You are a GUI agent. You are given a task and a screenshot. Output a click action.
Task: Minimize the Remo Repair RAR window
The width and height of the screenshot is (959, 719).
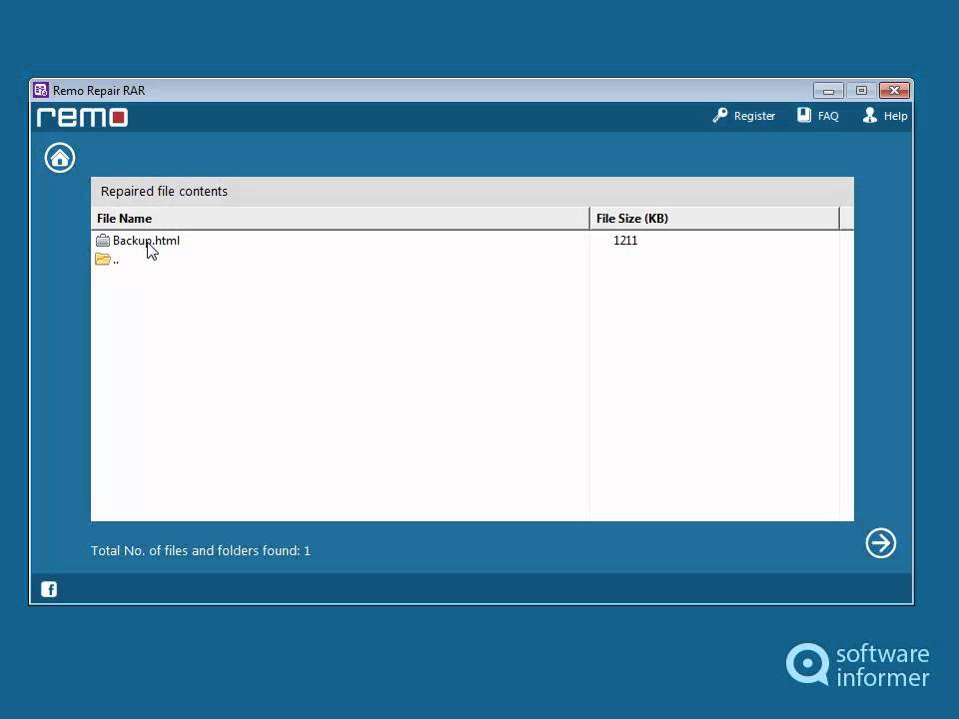(828, 91)
